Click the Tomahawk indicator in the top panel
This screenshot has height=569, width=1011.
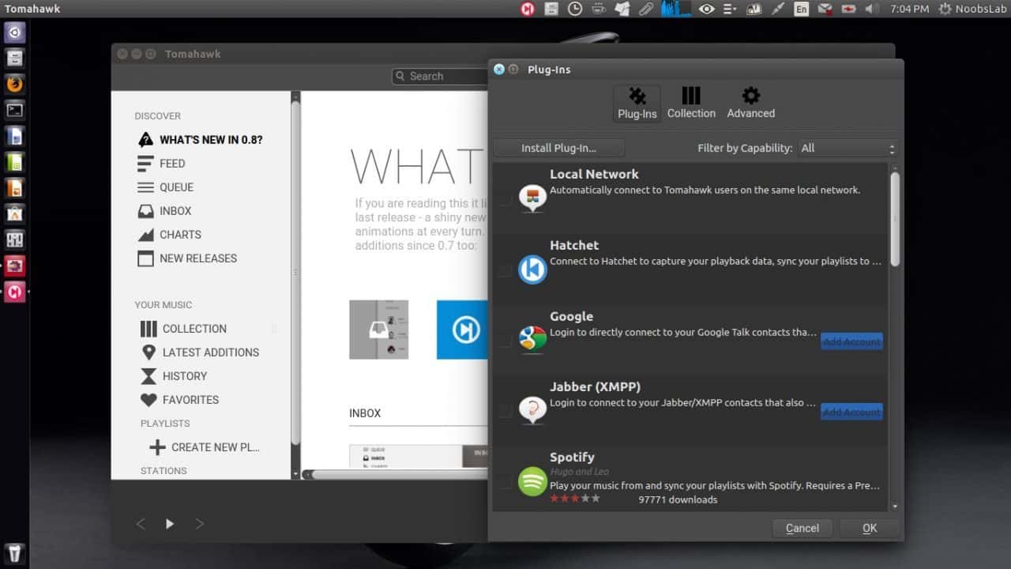528,9
